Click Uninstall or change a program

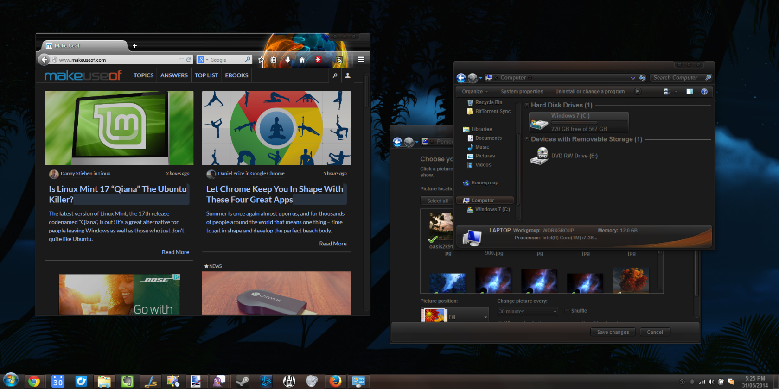click(590, 92)
